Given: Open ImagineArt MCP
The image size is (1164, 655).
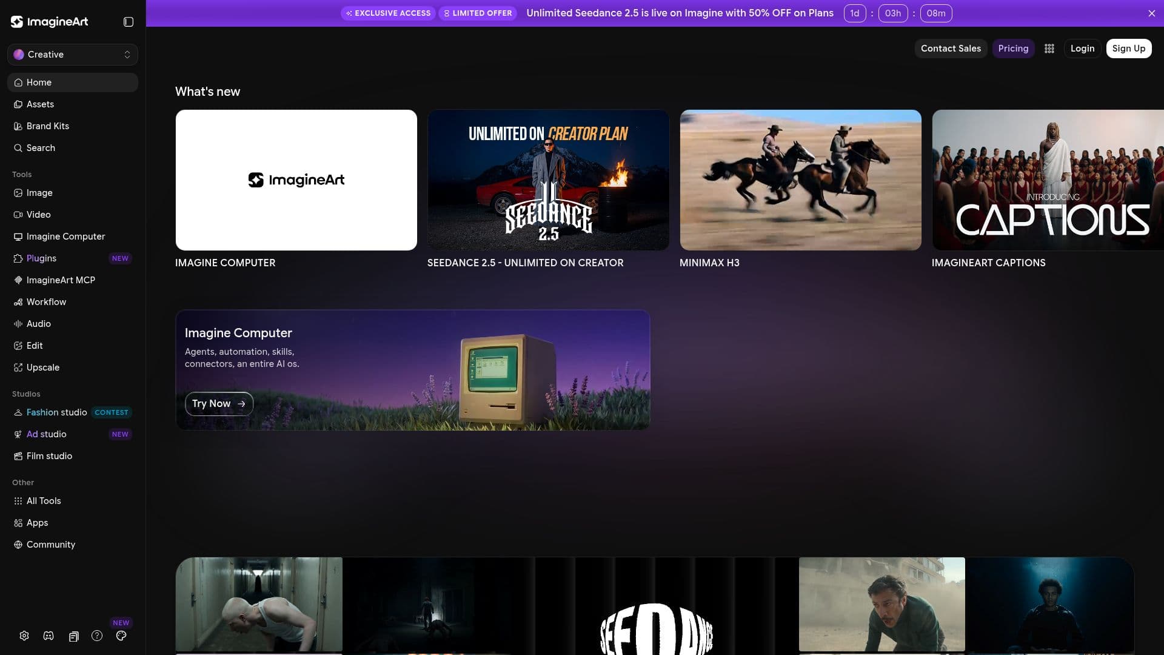Looking at the screenshot, I should (73, 280).
